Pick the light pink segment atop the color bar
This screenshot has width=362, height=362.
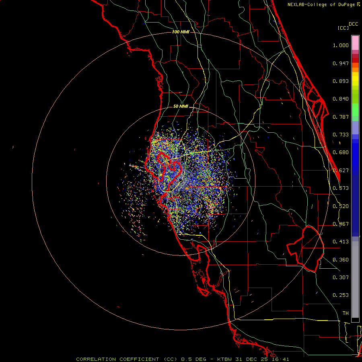pos(355,43)
